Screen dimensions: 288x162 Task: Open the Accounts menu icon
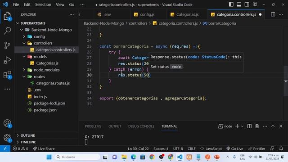[7, 123]
